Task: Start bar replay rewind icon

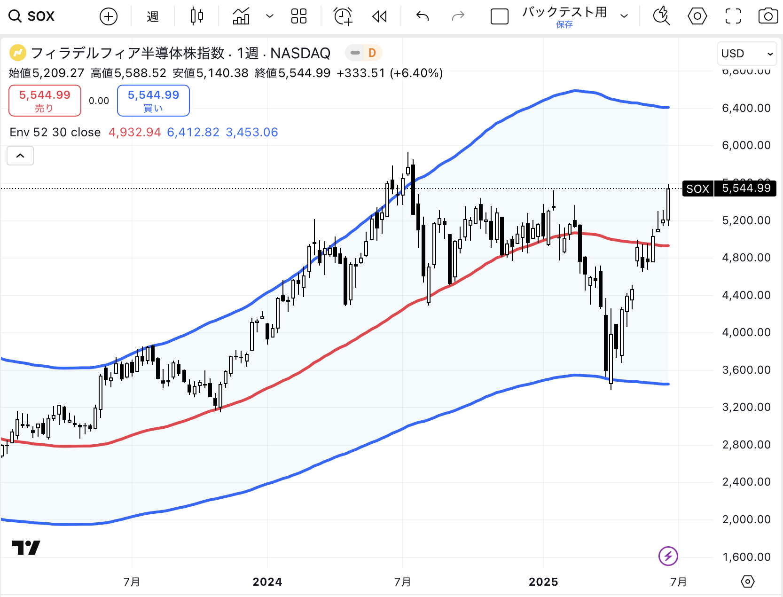Action: [x=379, y=17]
